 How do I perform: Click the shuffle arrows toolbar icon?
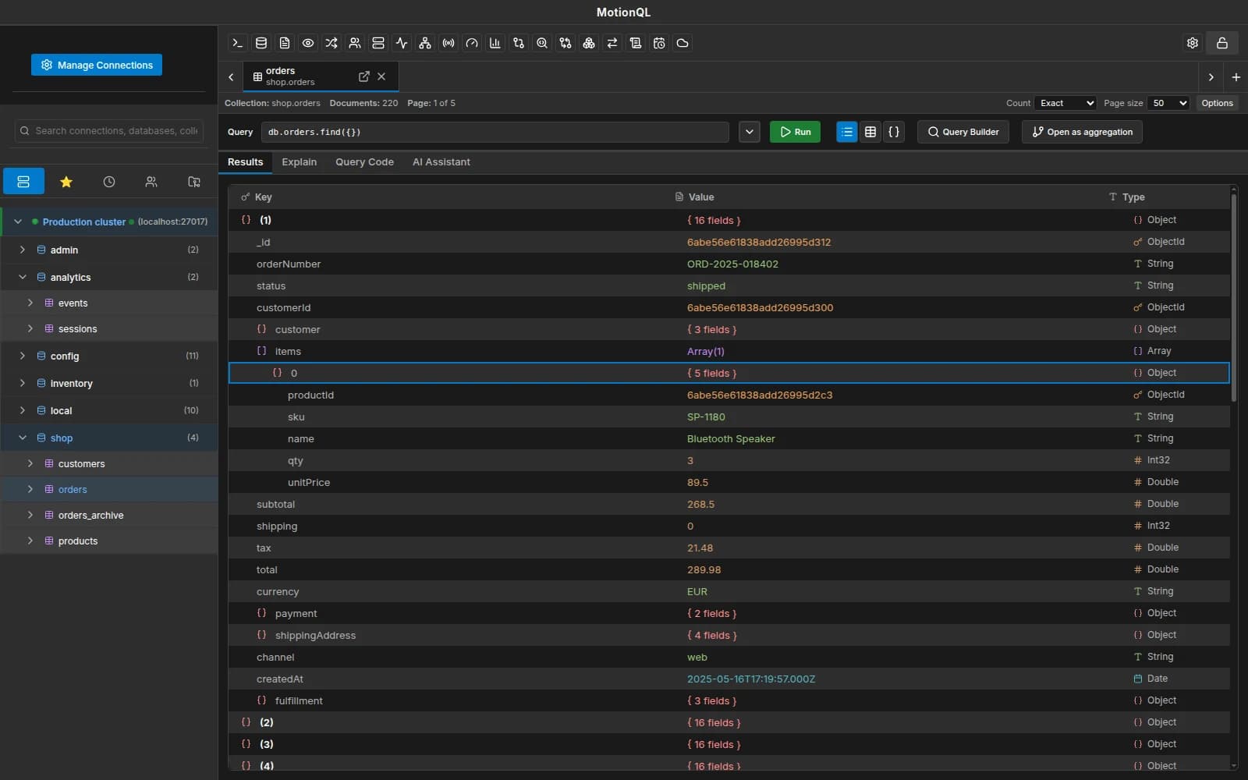(331, 43)
